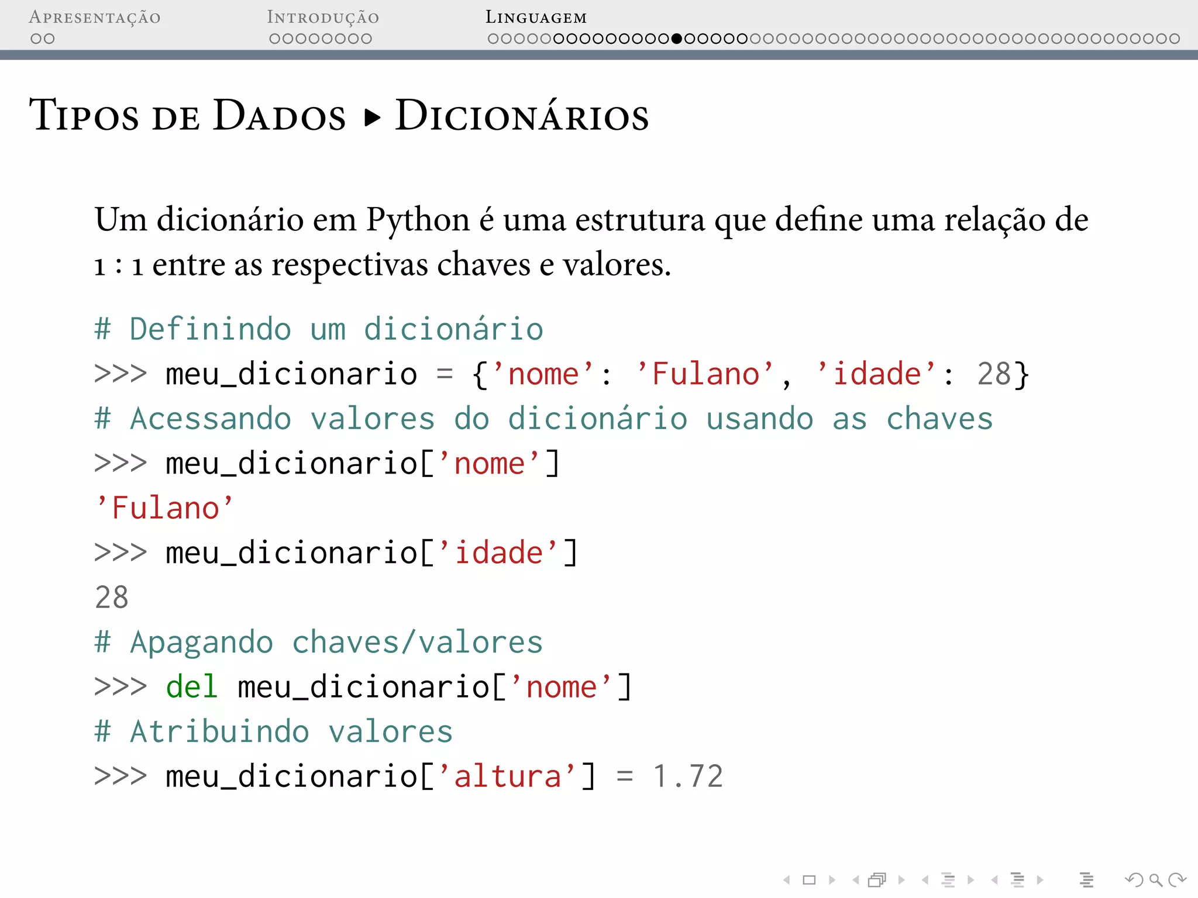Open the Linguagem section
Screen dimensions: 1198x898
536,18
